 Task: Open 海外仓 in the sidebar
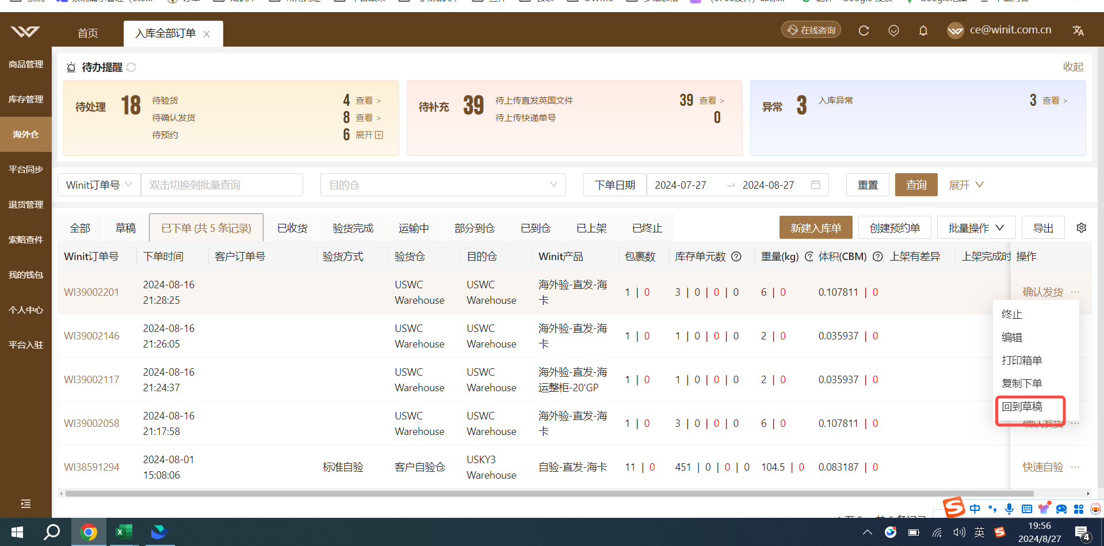[26, 134]
